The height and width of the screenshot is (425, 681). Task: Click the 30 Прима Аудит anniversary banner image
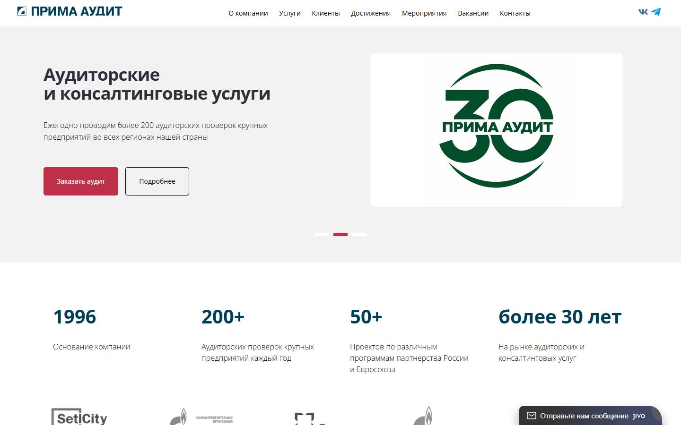pyautogui.click(x=496, y=130)
